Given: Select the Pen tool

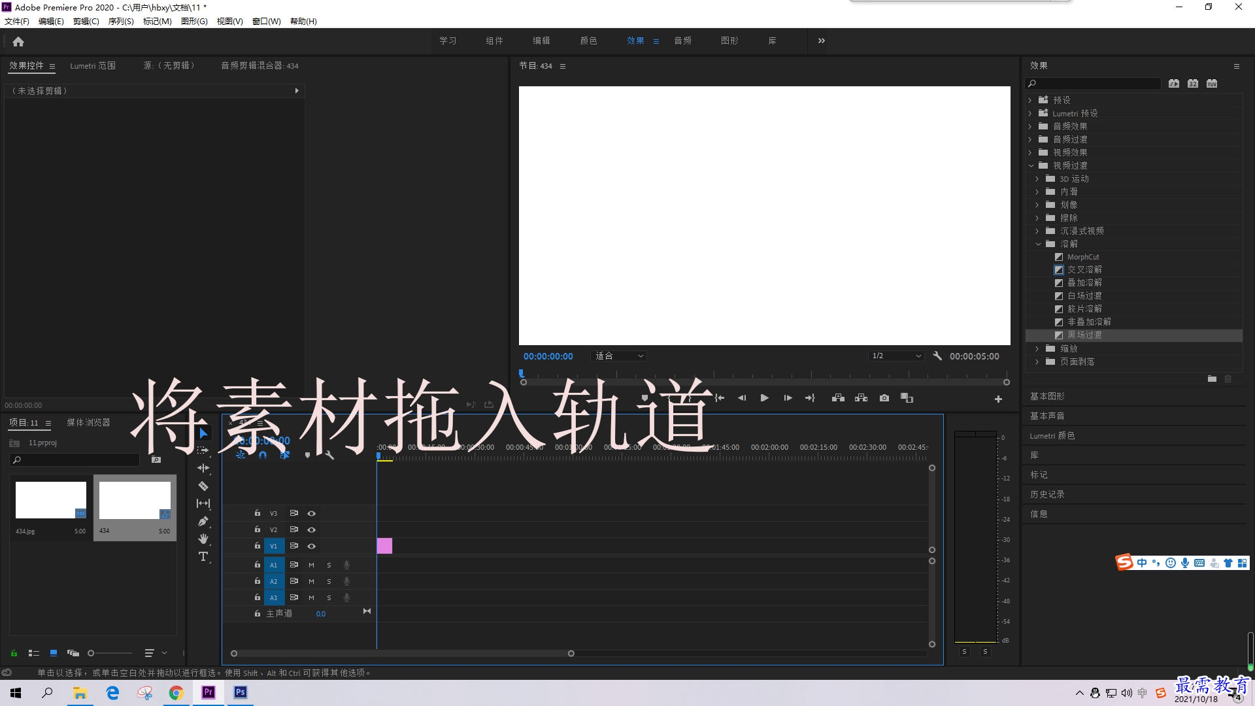Looking at the screenshot, I should [203, 521].
